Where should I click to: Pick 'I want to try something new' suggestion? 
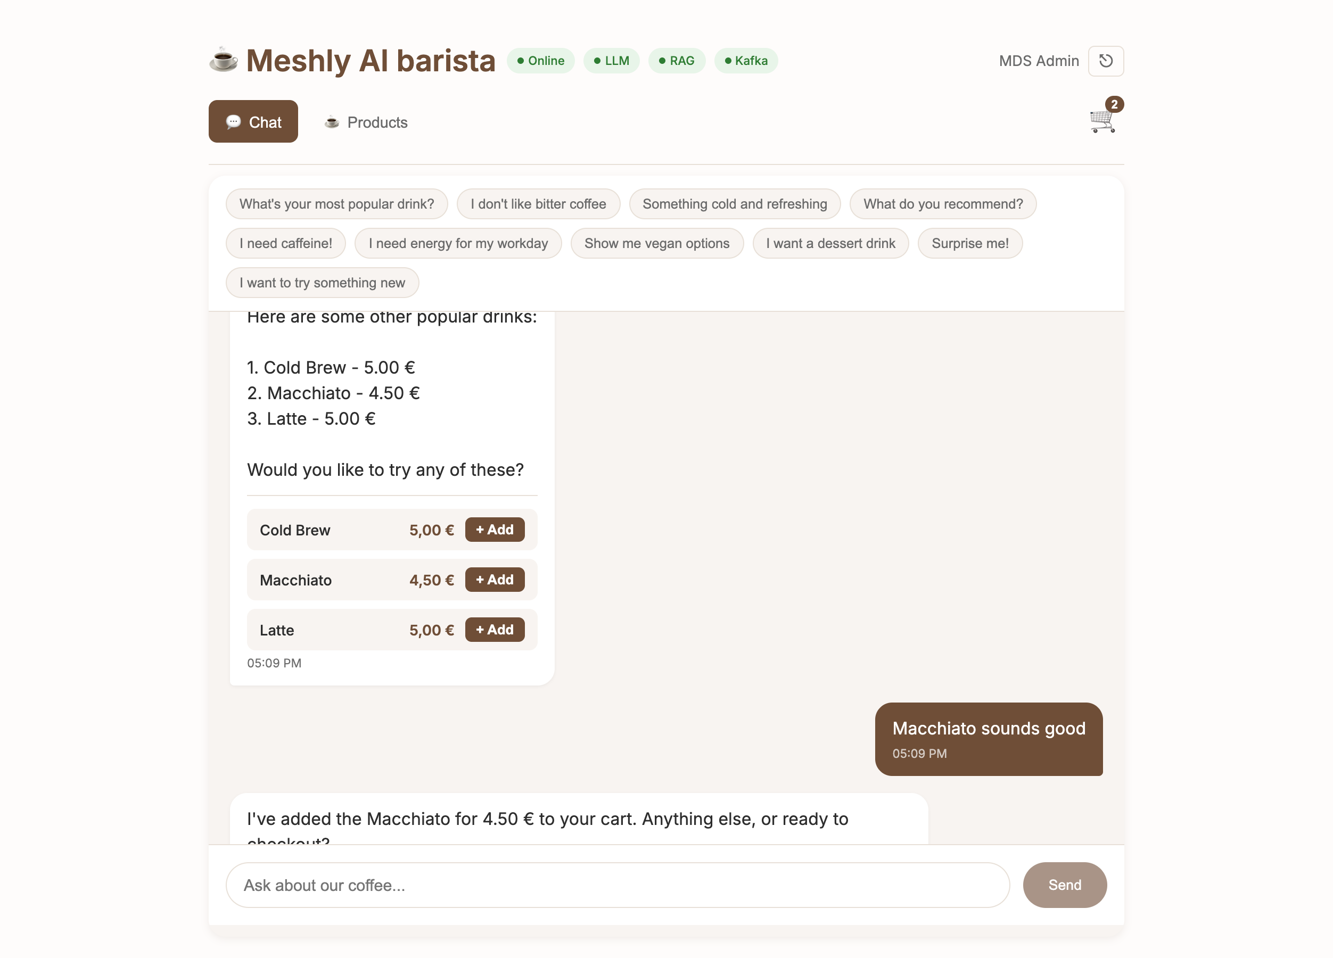[x=322, y=283]
